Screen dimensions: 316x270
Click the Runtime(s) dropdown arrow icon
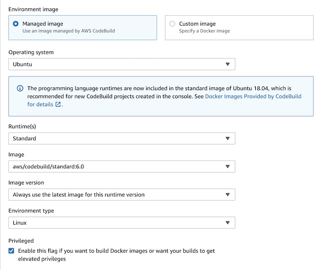coord(227,139)
